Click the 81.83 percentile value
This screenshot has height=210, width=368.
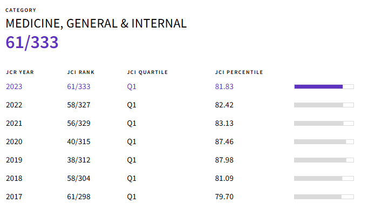[x=224, y=87]
